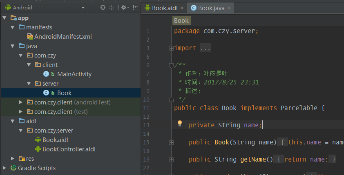Expand the res folder
The image size is (344, 175).
click(x=12, y=158)
